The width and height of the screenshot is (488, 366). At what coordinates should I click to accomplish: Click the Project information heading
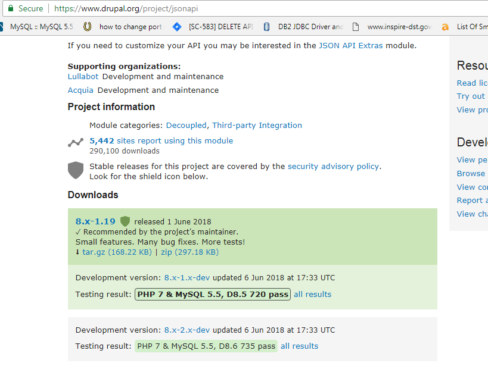(x=111, y=107)
